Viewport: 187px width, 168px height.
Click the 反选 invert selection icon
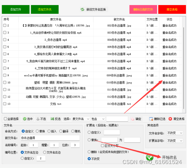tap(52, 119)
